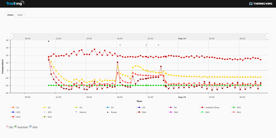Open the Chart tab
Screen dimensions: 276x138
[x=10, y=15]
